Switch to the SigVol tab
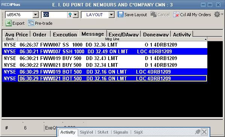 pyautogui.click(x=86, y=132)
